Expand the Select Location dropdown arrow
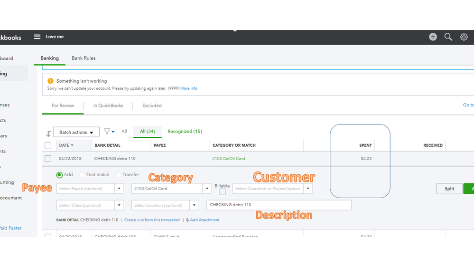This screenshot has height=267, width=474. coord(195,205)
